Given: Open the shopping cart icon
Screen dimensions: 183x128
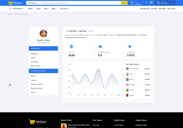Looking at the screenshot, I should click(x=150, y=3).
